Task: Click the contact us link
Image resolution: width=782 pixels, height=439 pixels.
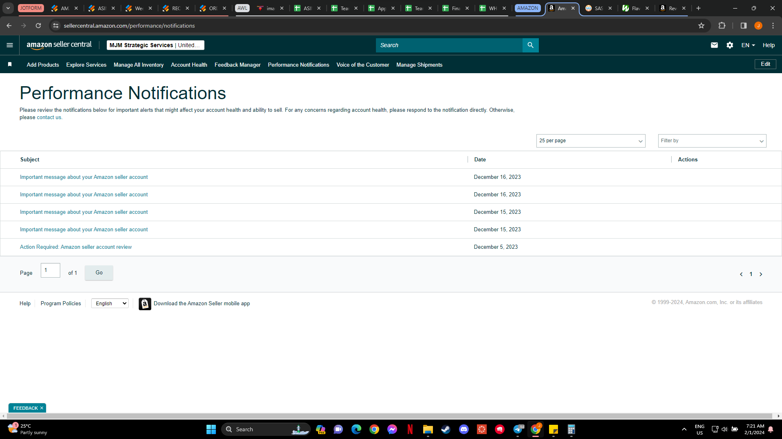Action: [x=49, y=117]
